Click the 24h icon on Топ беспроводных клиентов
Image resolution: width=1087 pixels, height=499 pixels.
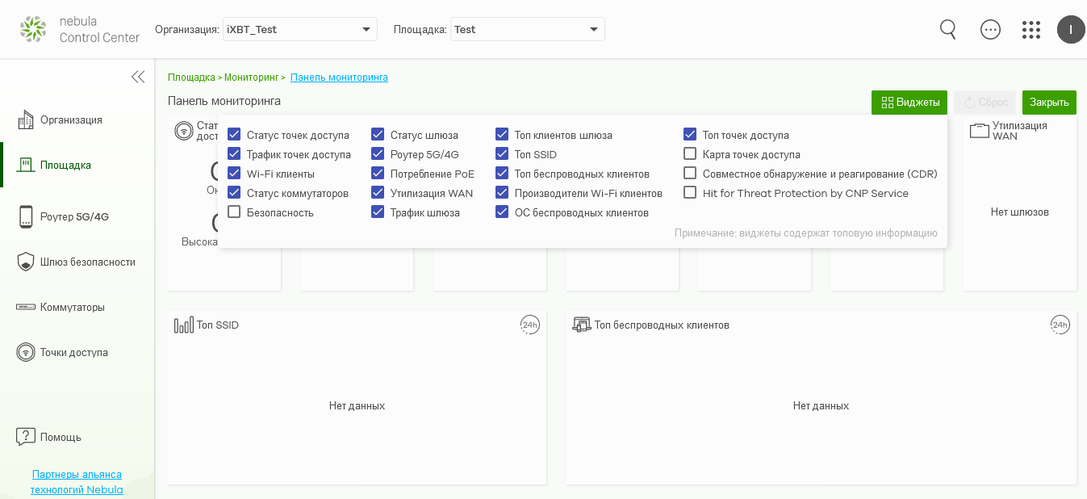coord(1060,325)
